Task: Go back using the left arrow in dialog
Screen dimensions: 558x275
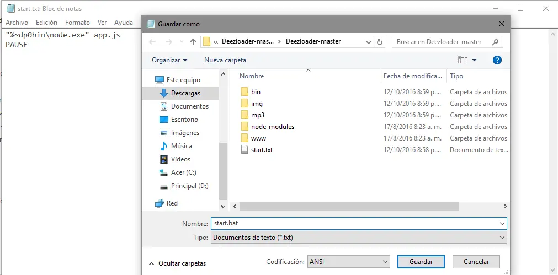Action: point(153,42)
